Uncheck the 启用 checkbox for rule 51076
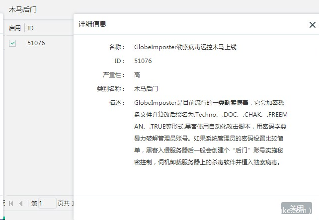This screenshot has height=220, width=319. [12, 43]
